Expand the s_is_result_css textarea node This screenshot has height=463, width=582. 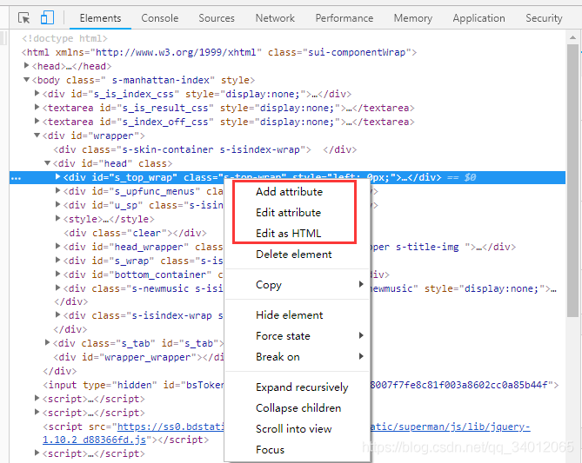37,108
